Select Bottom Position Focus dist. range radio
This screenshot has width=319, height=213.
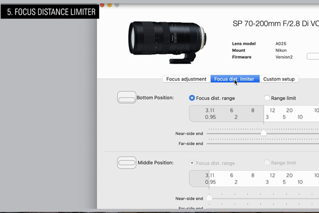[x=192, y=98]
